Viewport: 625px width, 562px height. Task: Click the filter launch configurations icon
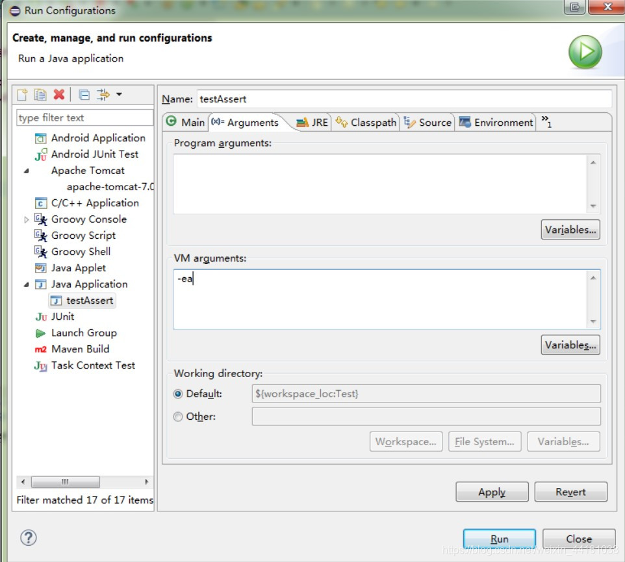click(103, 95)
